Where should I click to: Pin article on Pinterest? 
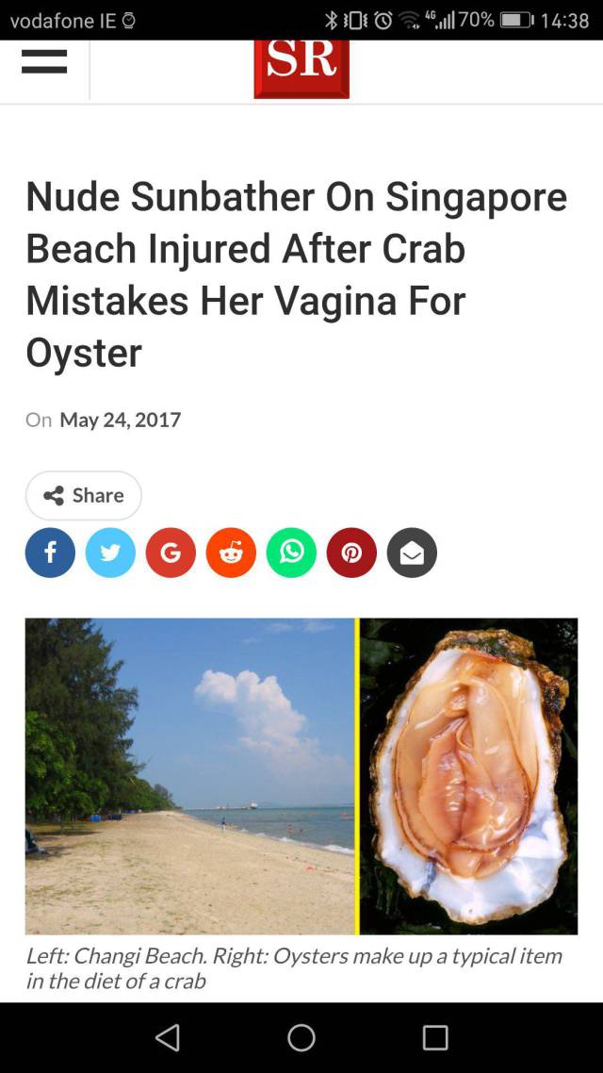tap(352, 553)
